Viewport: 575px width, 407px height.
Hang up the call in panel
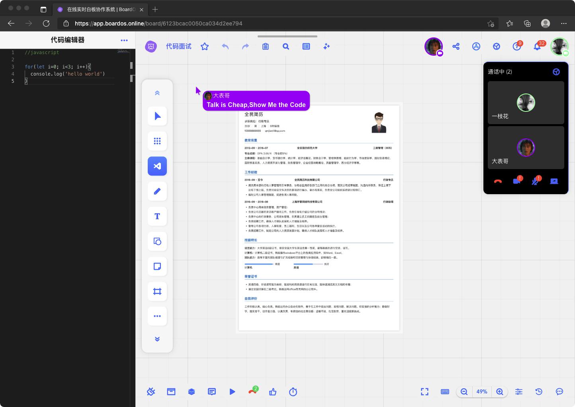498,181
